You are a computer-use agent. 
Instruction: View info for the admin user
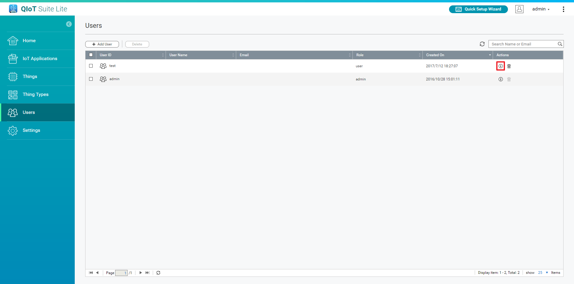(500, 79)
